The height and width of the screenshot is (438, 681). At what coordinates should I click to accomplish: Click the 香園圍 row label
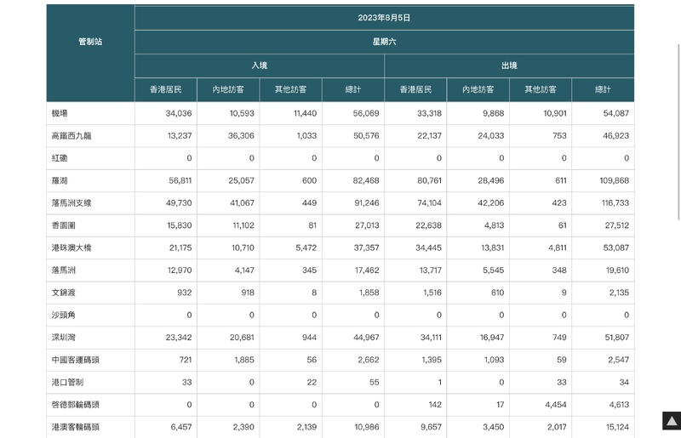click(63, 225)
